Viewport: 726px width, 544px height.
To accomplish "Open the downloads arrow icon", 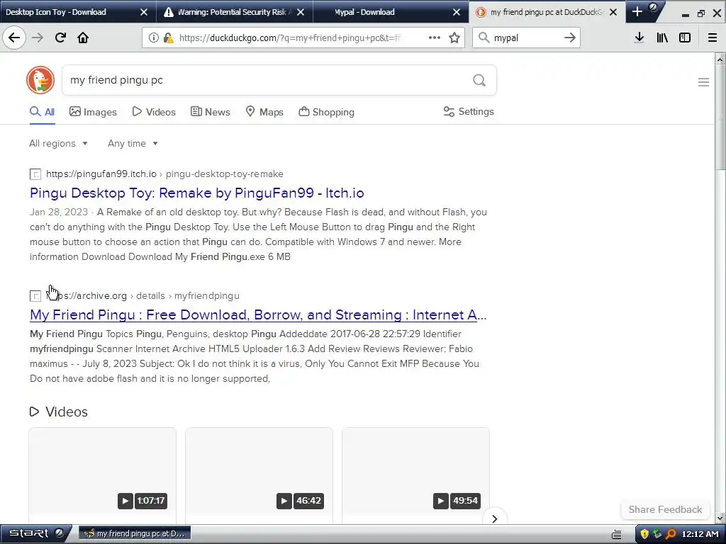I will coord(640,38).
